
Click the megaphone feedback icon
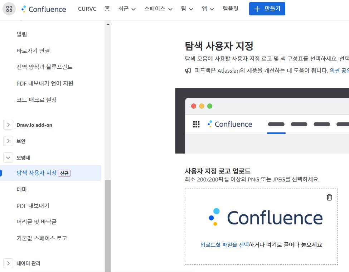[x=188, y=71]
